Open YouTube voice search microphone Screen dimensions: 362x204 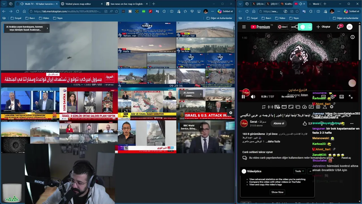coord(310,27)
